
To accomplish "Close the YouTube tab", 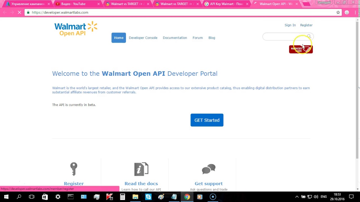I will (98, 4).
